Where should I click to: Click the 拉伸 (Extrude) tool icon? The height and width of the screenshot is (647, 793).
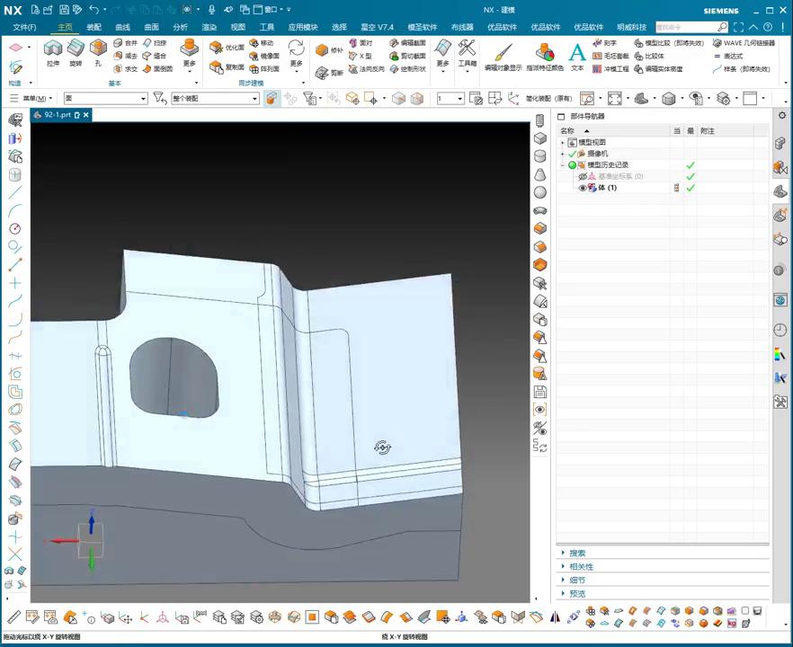click(x=52, y=49)
